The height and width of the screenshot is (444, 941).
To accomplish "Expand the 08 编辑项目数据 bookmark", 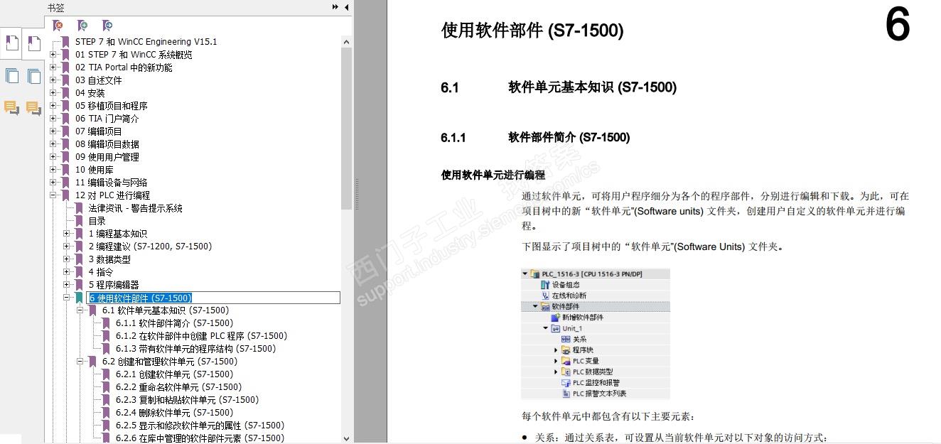I will click(53, 144).
